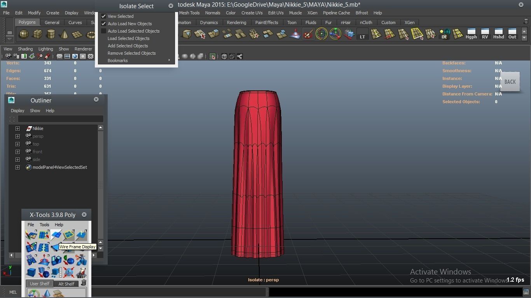Image resolution: width=531 pixels, height=298 pixels.
Task: Switch to the nCloth shelf tab
Action: coord(366,23)
